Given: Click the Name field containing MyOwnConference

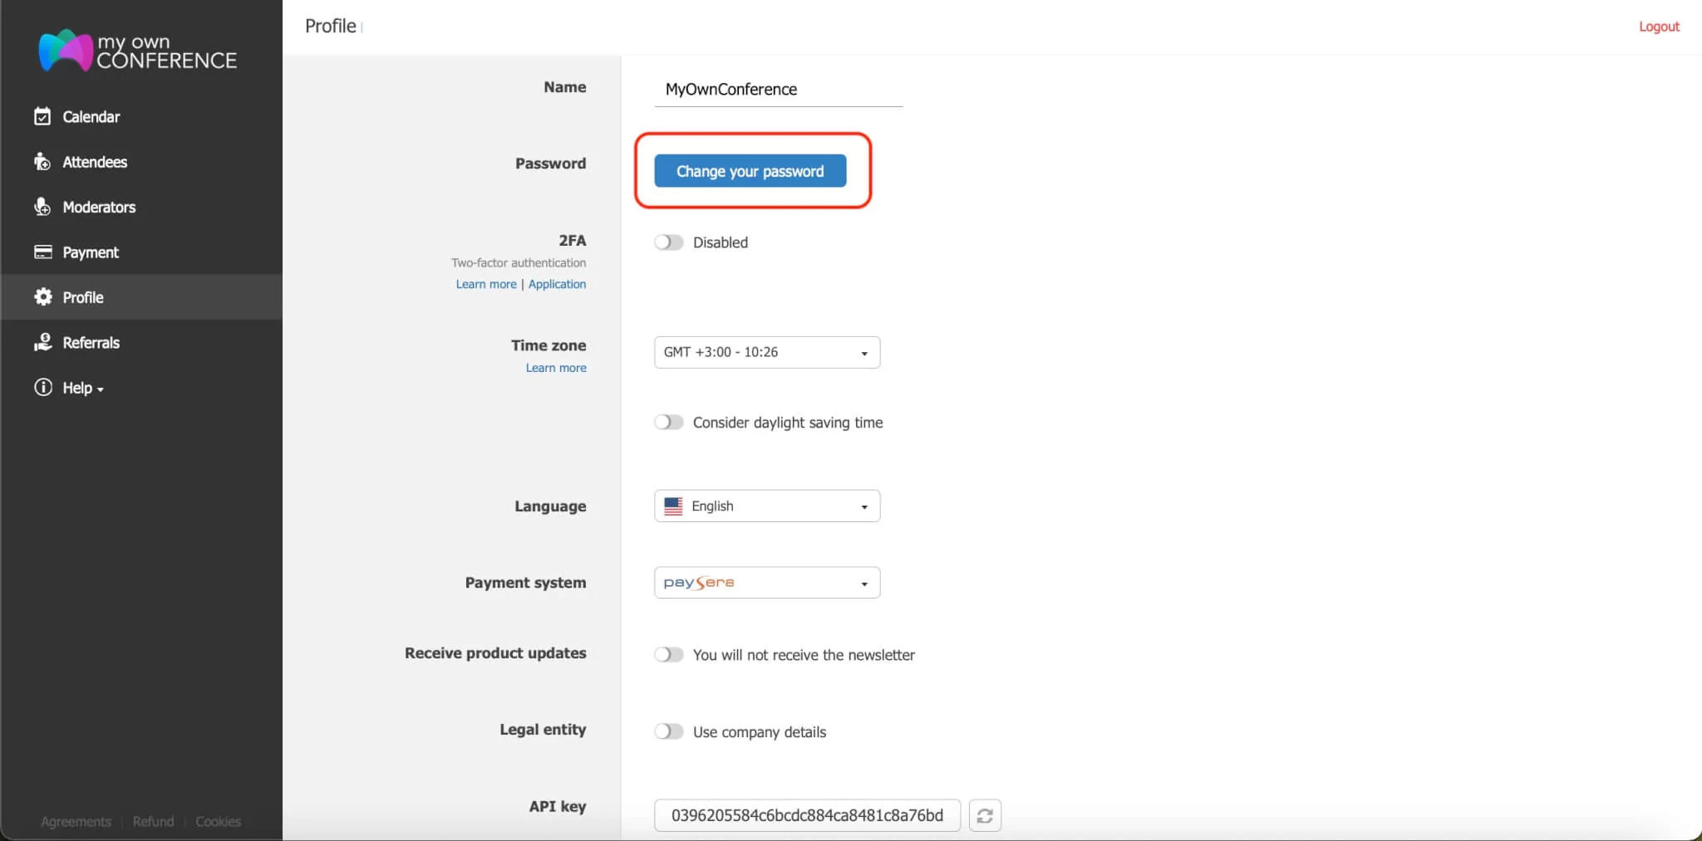Looking at the screenshot, I should coord(779,89).
